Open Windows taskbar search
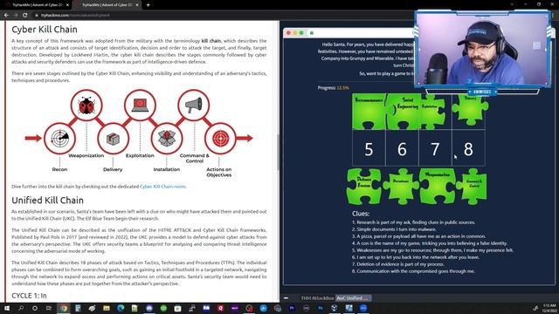The height and width of the screenshot is (314, 559). (x=21, y=308)
